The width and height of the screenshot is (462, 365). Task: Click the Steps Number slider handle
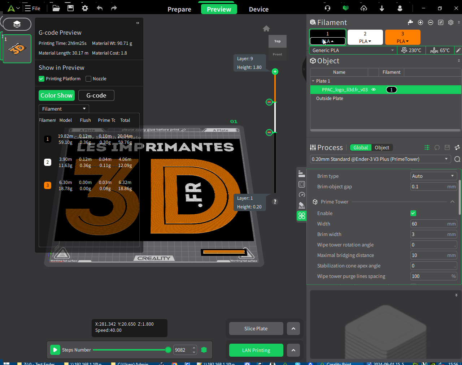[168, 350]
